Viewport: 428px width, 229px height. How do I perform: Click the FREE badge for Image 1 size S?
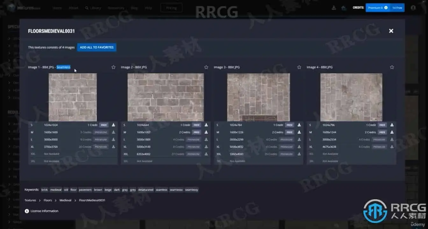tap(103, 125)
